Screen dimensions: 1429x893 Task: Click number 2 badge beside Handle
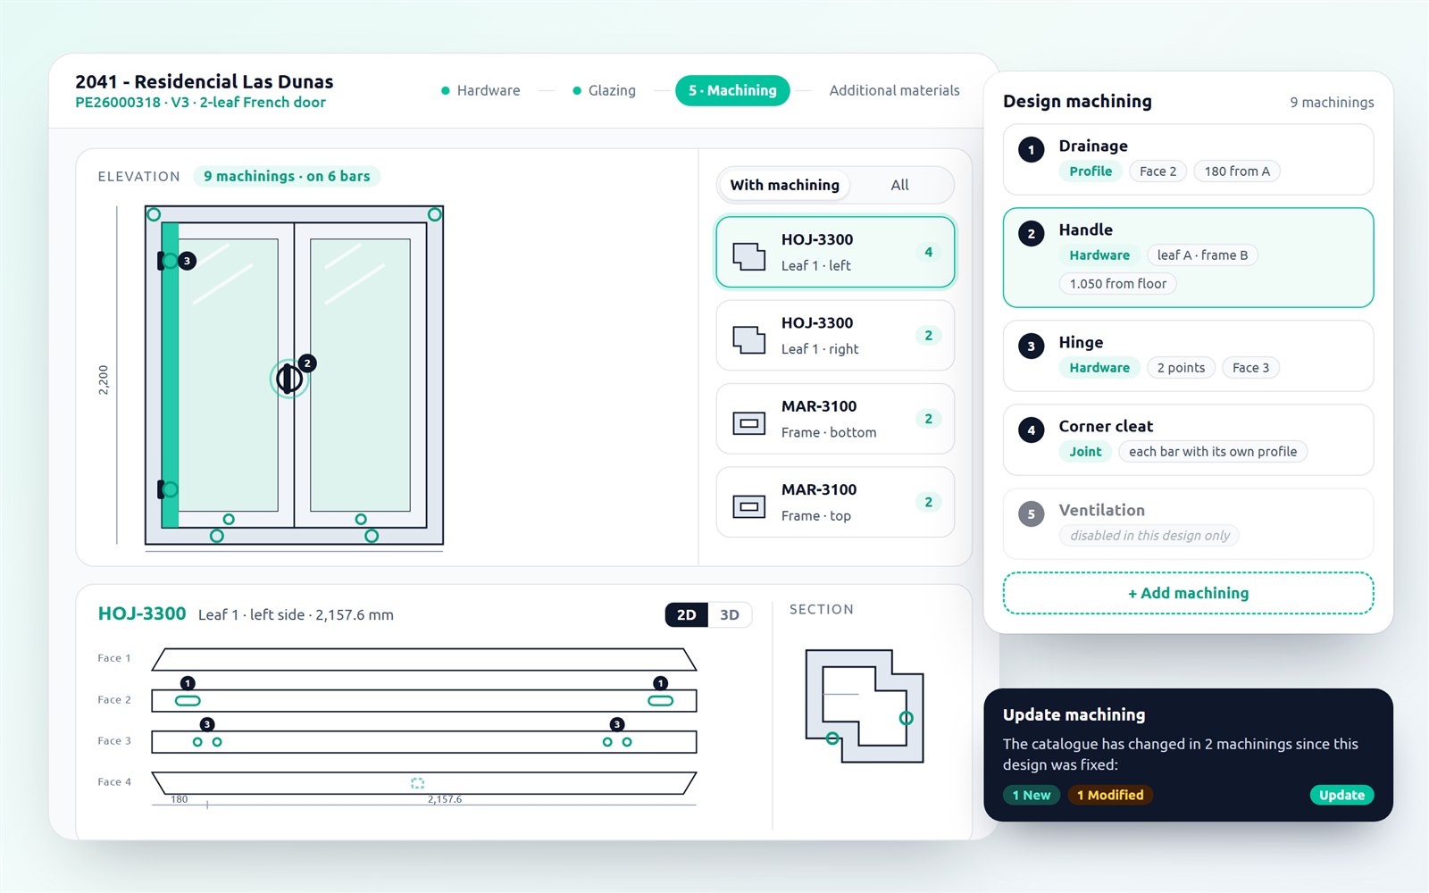pyautogui.click(x=1031, y=234)
